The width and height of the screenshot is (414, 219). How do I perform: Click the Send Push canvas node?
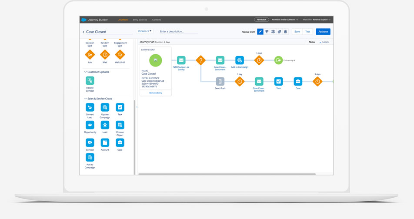(220, 82)
